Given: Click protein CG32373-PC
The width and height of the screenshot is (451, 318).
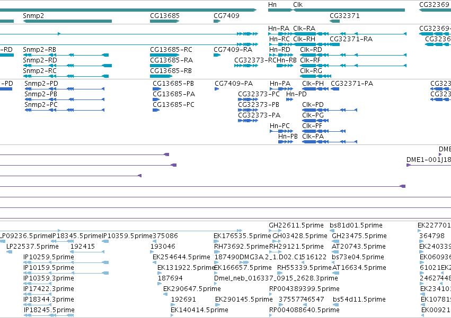Looking at the screenshot, I should pos(259,94).
